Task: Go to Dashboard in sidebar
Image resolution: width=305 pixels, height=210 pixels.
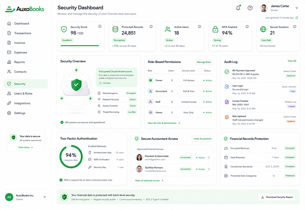Action: (x=26, y=23)
